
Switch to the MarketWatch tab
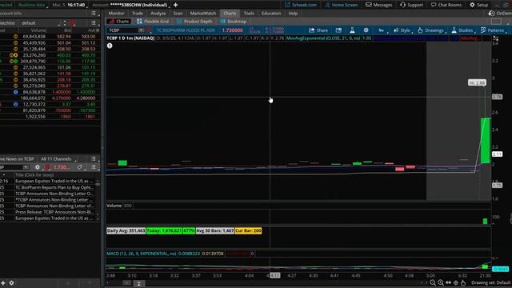tap(202, 14)
